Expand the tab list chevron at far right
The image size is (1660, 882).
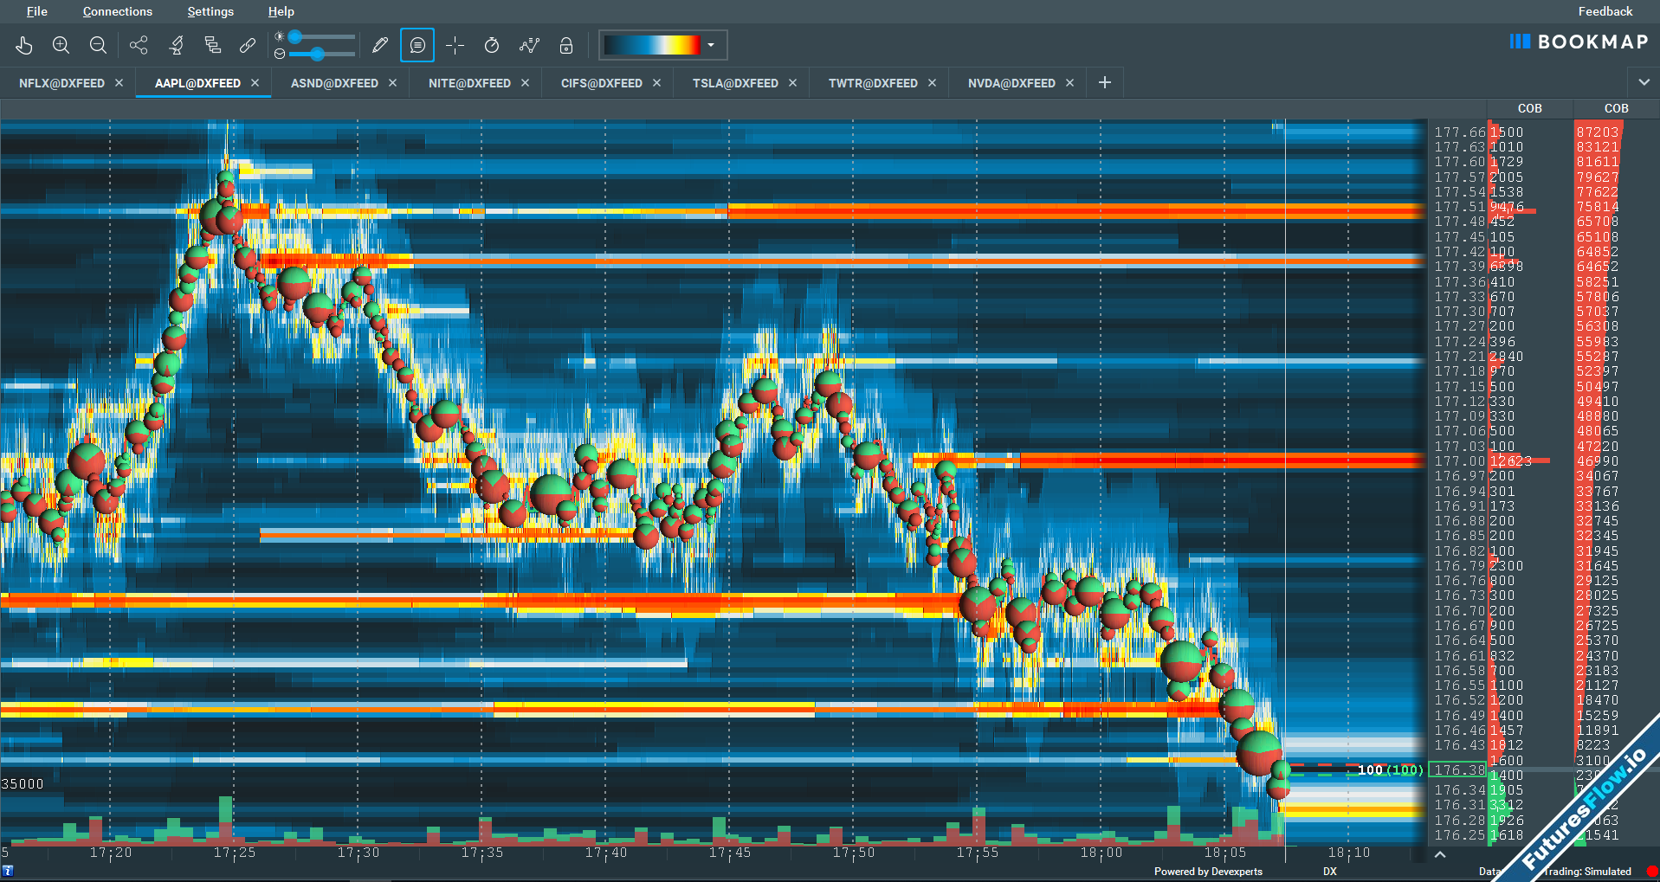pyautogui.click(x=1644, y=82)
